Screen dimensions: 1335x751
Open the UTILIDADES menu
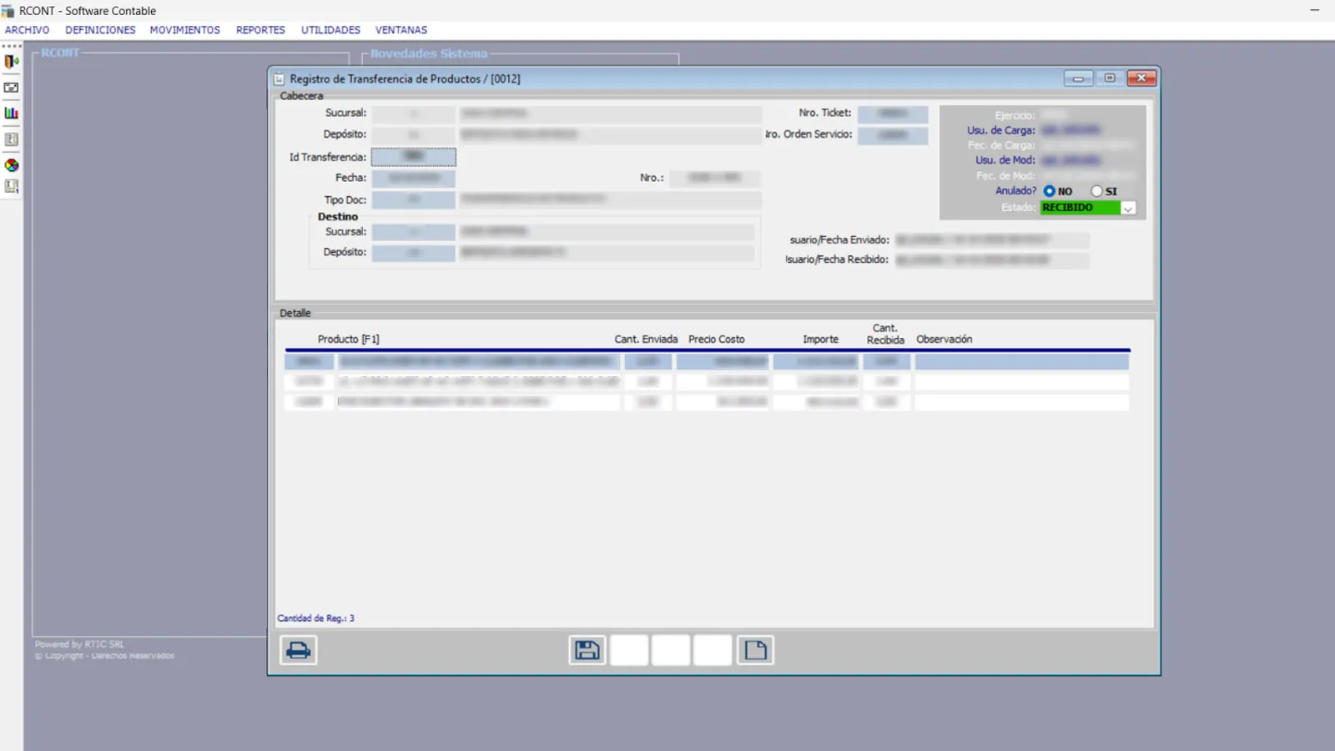coord(330,30)
